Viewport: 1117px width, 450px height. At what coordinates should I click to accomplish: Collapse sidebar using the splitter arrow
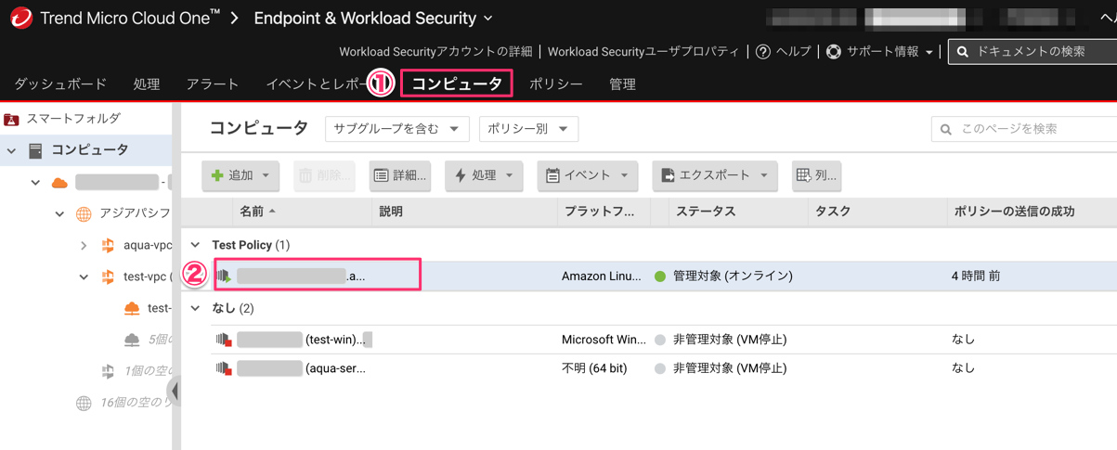174,392
